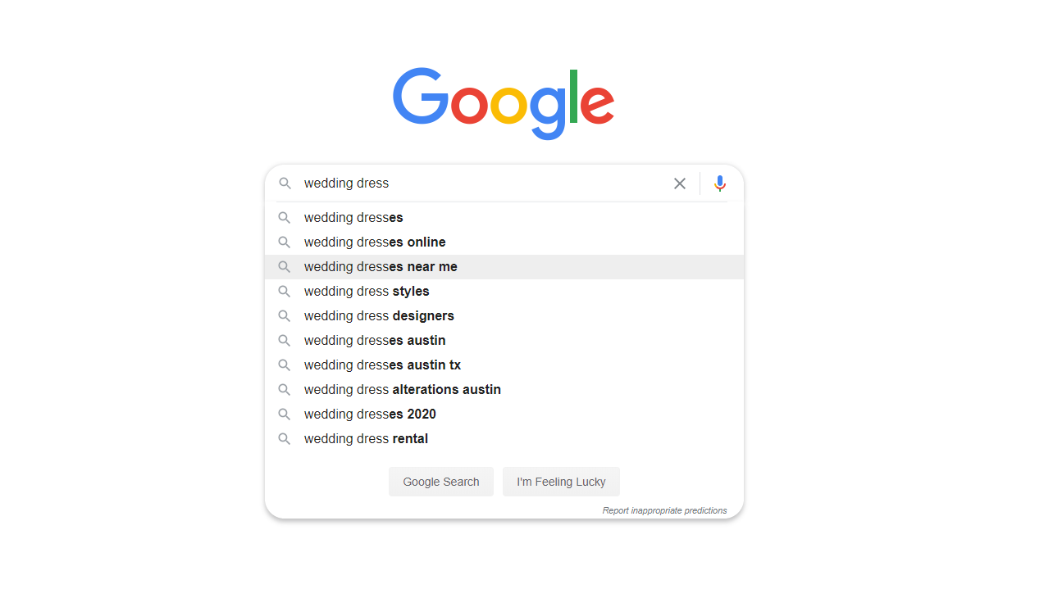Click magnifier icon beside 'wedding dresses 2020'

[285, 414]
